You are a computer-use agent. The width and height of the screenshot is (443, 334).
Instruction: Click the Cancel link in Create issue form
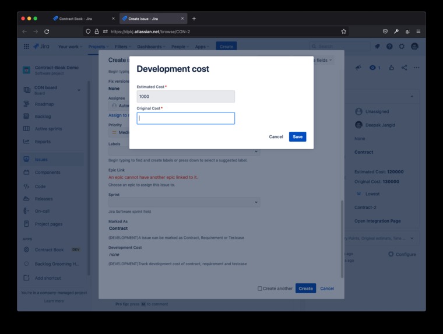coord(327,289)
